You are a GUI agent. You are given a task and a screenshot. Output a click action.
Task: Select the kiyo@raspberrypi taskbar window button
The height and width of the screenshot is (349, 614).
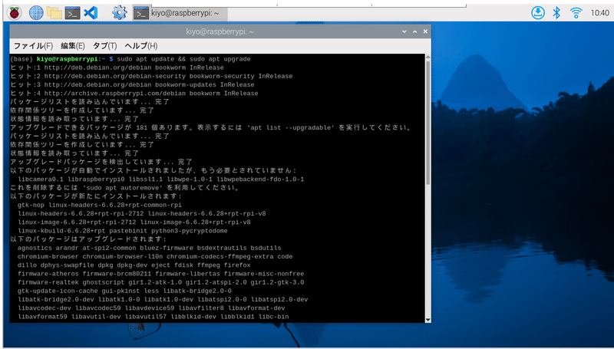click(x=179, y=13)
